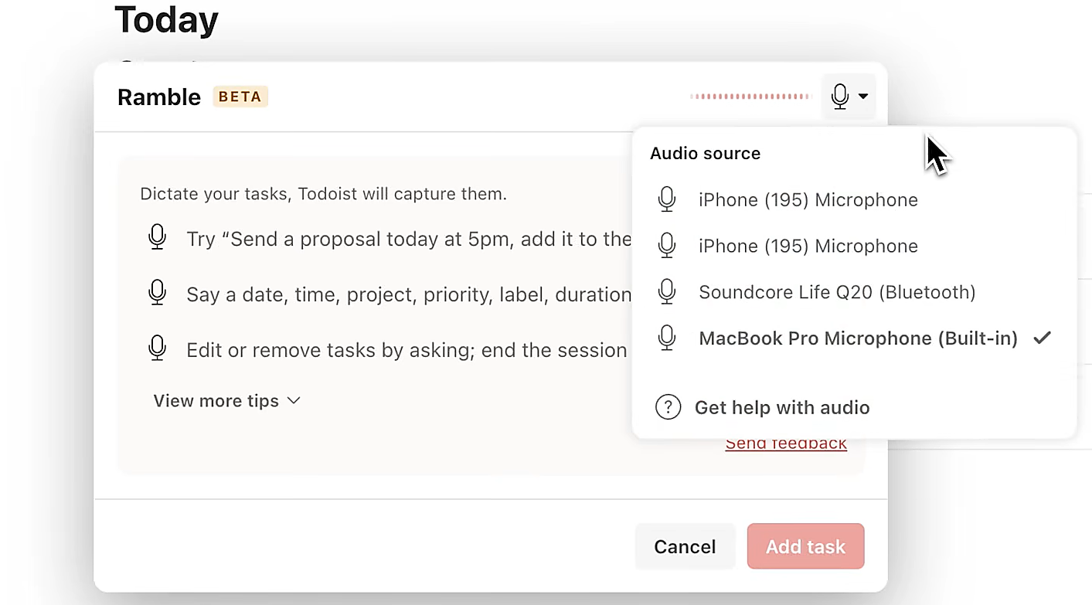Click the Send feedback link
The width and height of the screenshot is (1092, 605).
tap(786, 444)
